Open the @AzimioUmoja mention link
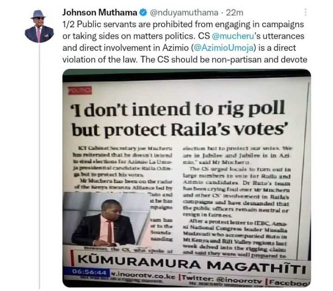Image resolution: width=333 pixels, height=291 pixels. pyautogui.click(x=224, y=48)
